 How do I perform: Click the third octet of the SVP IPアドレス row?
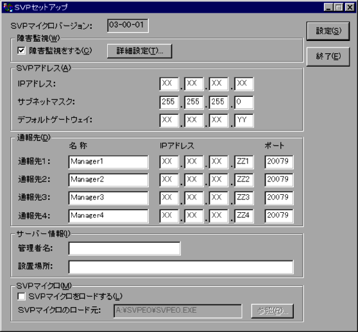(x=219, y=84)
